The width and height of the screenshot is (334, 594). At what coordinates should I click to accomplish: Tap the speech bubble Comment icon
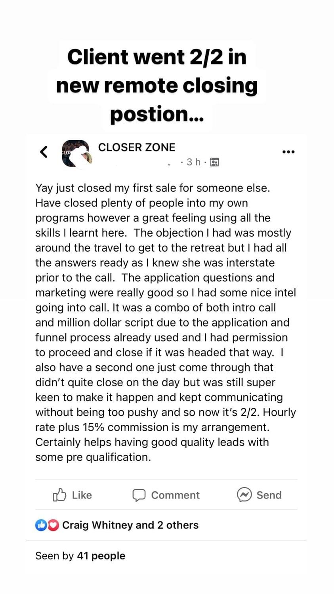(139, 495)
